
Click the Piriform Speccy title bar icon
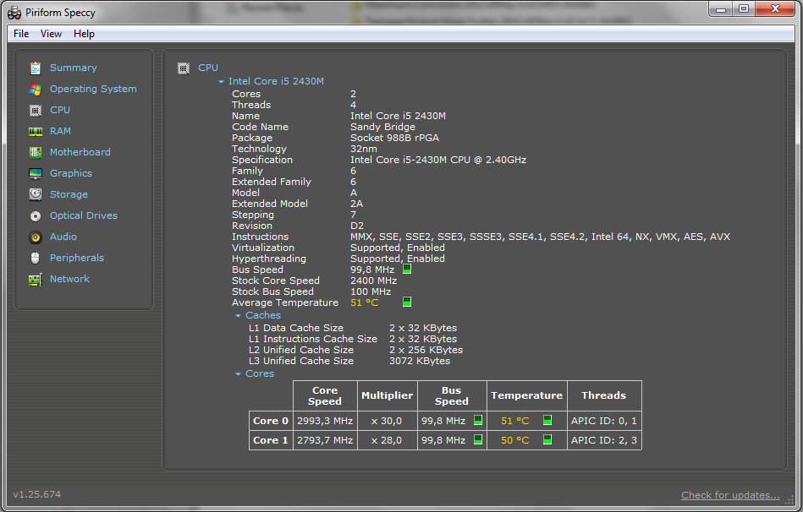pyautogui.click(x=14, y=13)
